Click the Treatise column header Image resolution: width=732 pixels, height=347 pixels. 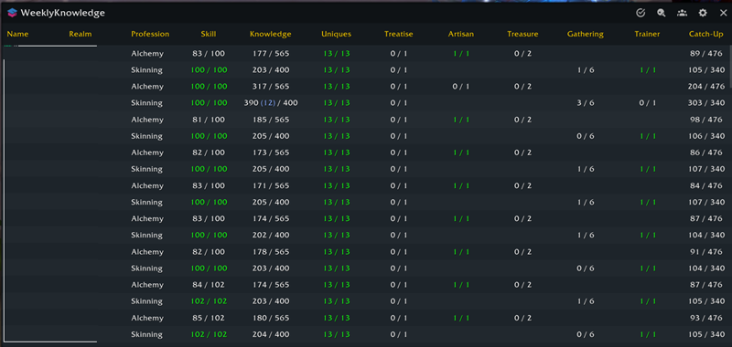click(398, 34)
